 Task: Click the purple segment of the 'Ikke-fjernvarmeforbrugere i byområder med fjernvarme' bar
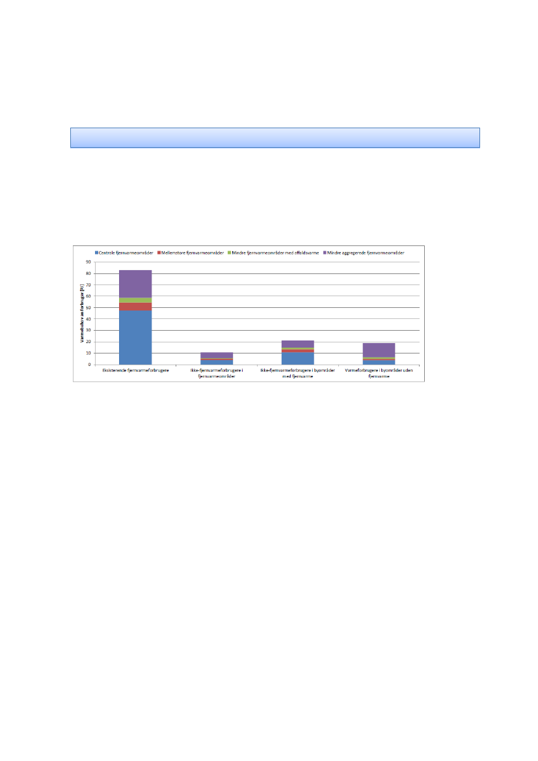298,344
